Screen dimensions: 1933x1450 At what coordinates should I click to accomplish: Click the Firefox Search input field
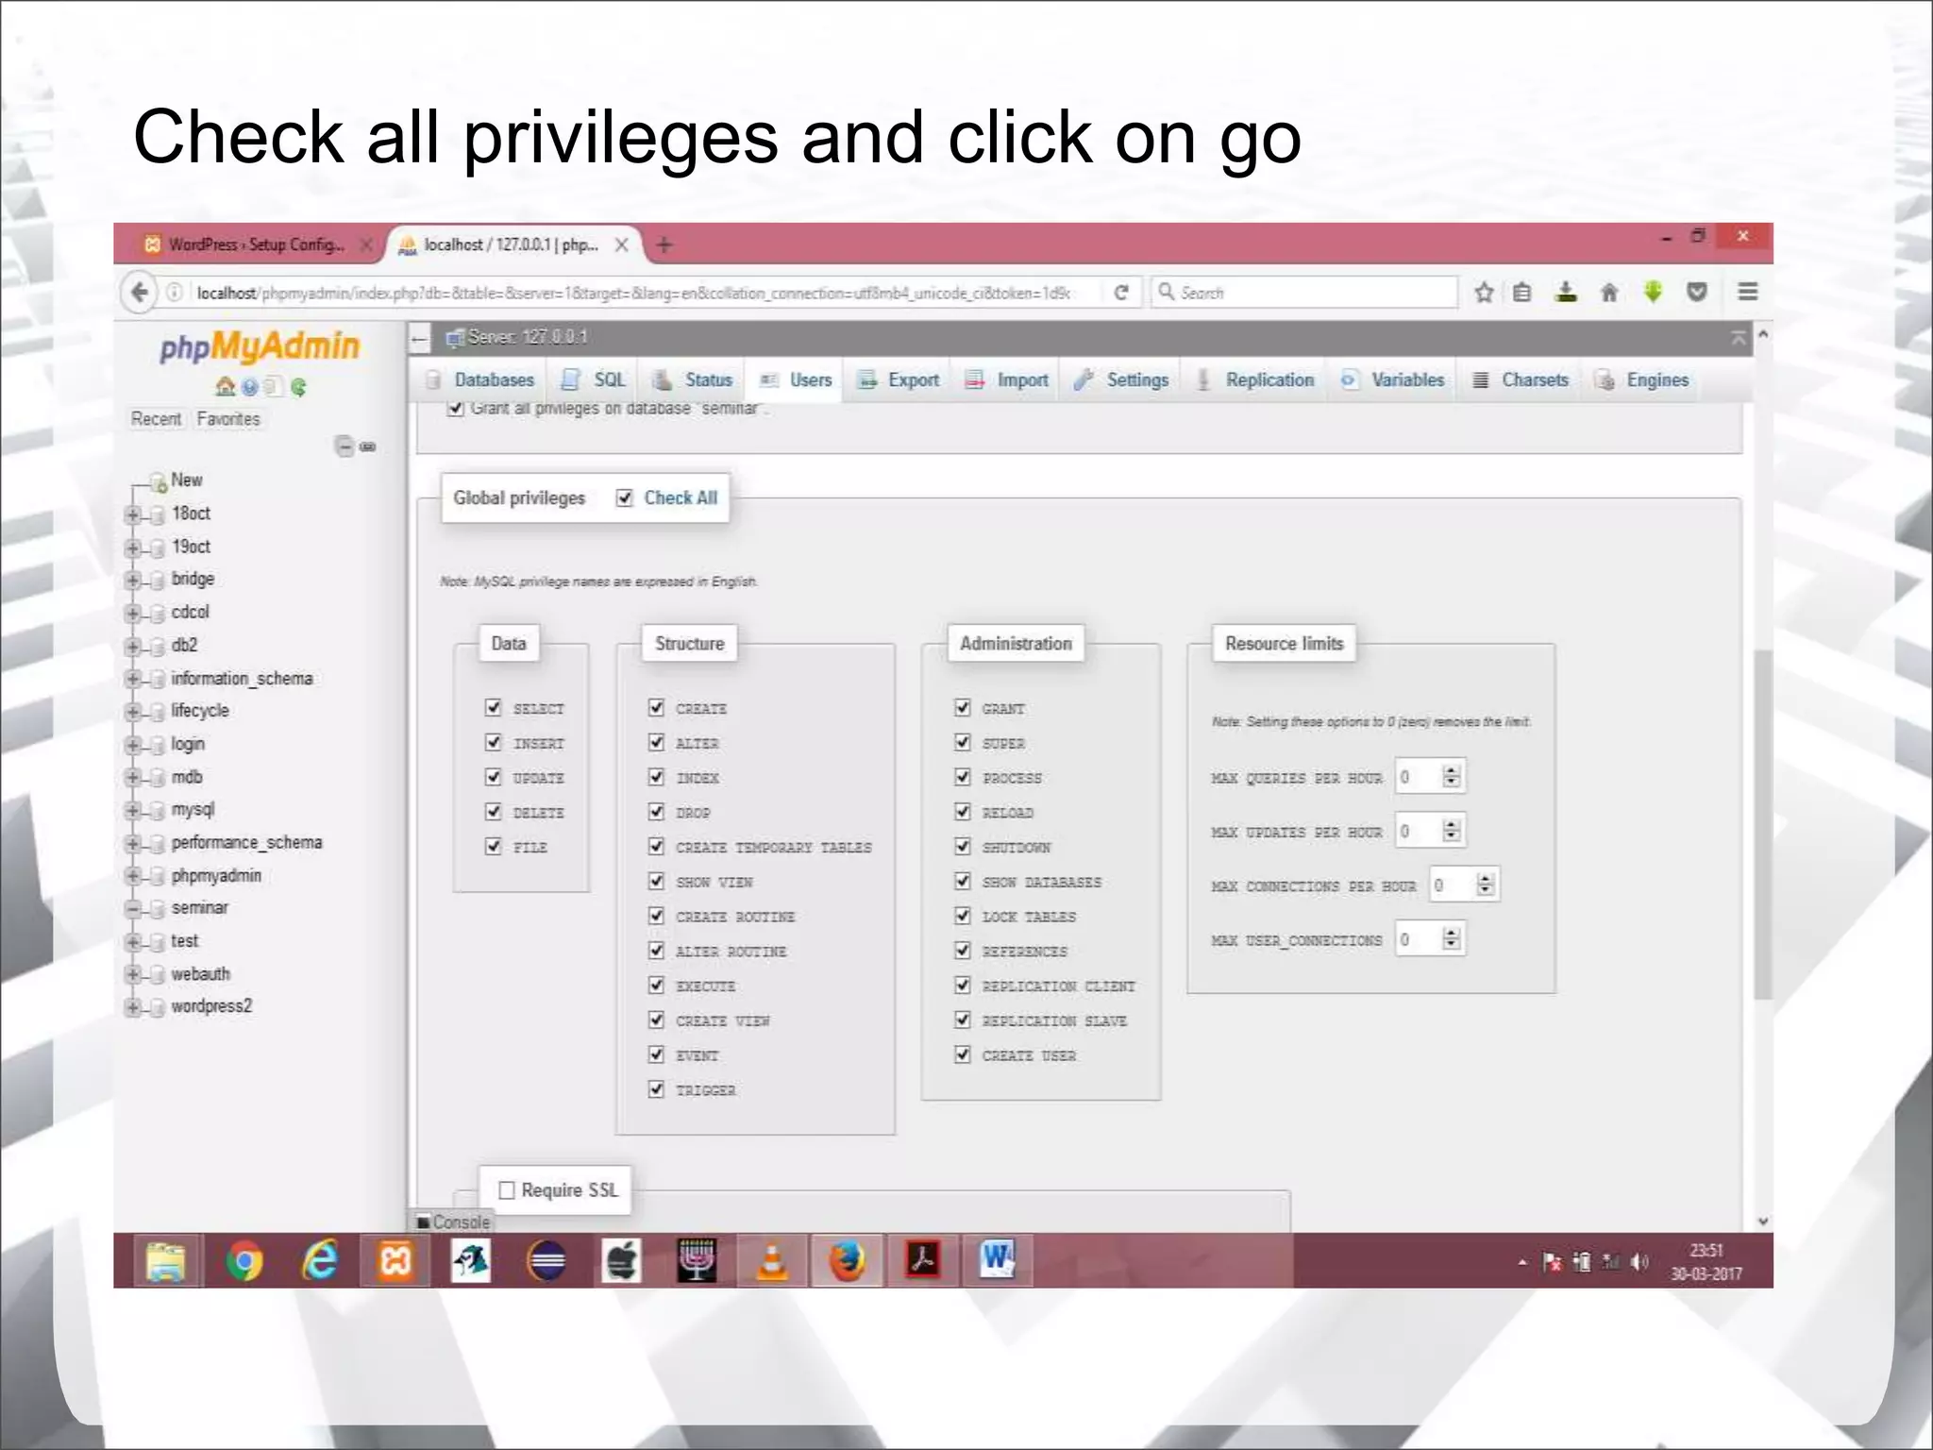point(1303,293)
